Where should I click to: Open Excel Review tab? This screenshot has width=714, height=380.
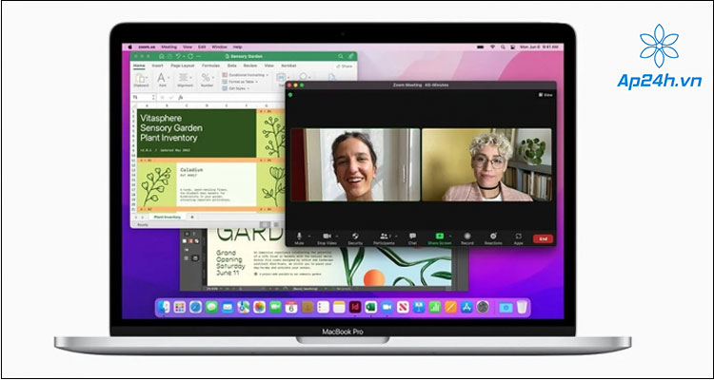click(x=250, y=66)
